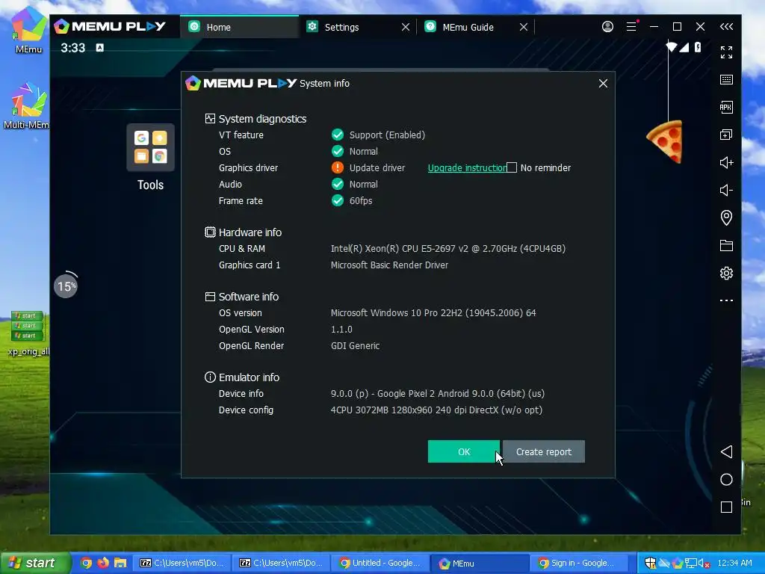Click the GDI Generic value
Viewport: 765px width, 574px height.
[355, 345]
